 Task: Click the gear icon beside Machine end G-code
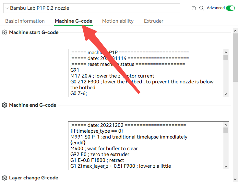click(x=5, y=105)
